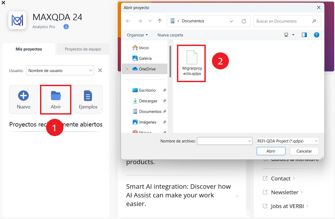335x219 pixels.
Task: Clear the username with the X icon
Action: (x=100, y=70)
